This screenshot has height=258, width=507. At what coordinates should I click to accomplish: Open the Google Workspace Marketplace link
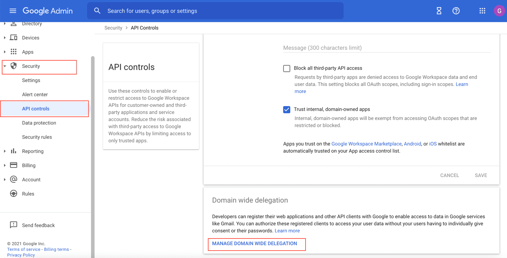coord(366,144)
